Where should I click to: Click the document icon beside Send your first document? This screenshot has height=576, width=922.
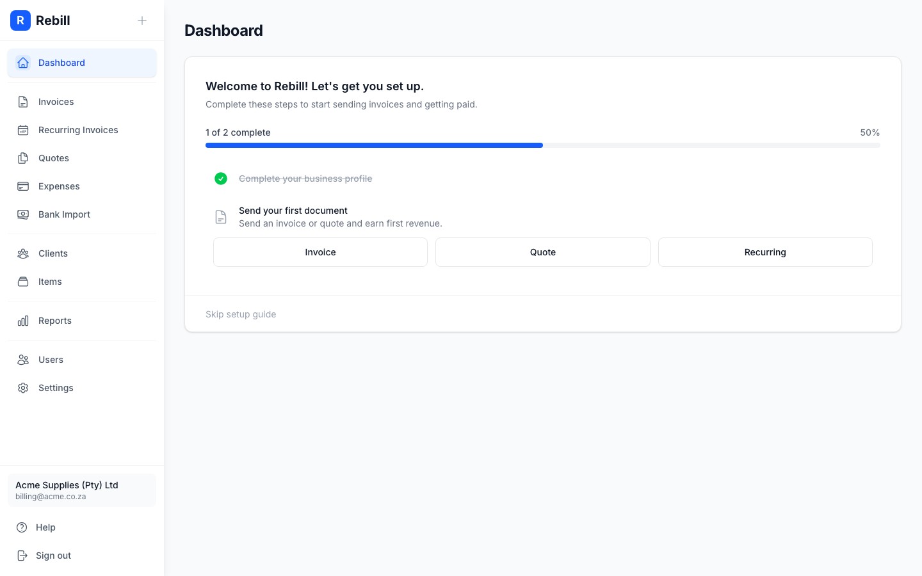point(221,217)
